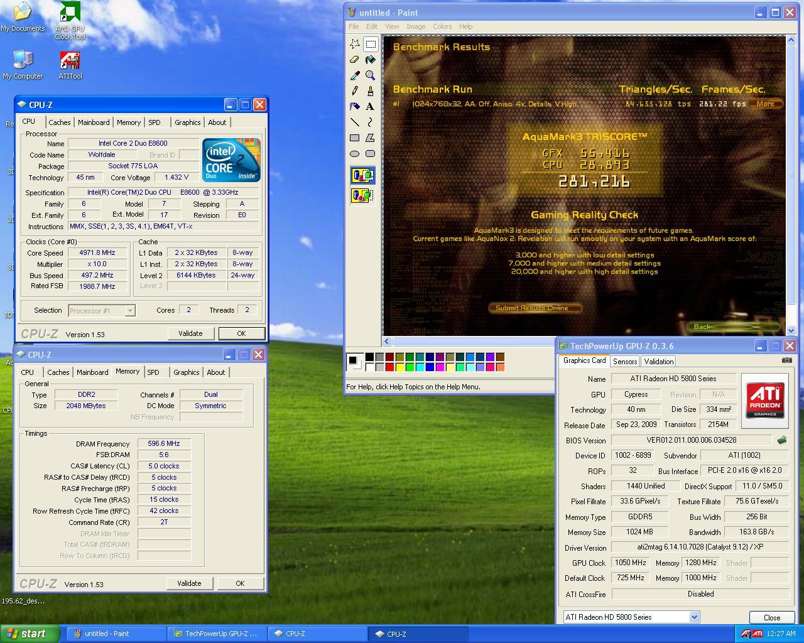Click Paint's horizontal scrollbar left arrow
804x643 pixels.
tap(388, 342)
